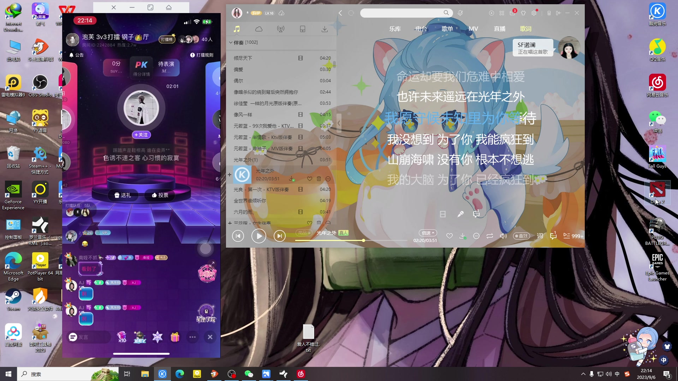Open the 倍速 playback speed dropdown
Image resolution: width=678 pixels, height=381 pixels.
pos(428,233)
